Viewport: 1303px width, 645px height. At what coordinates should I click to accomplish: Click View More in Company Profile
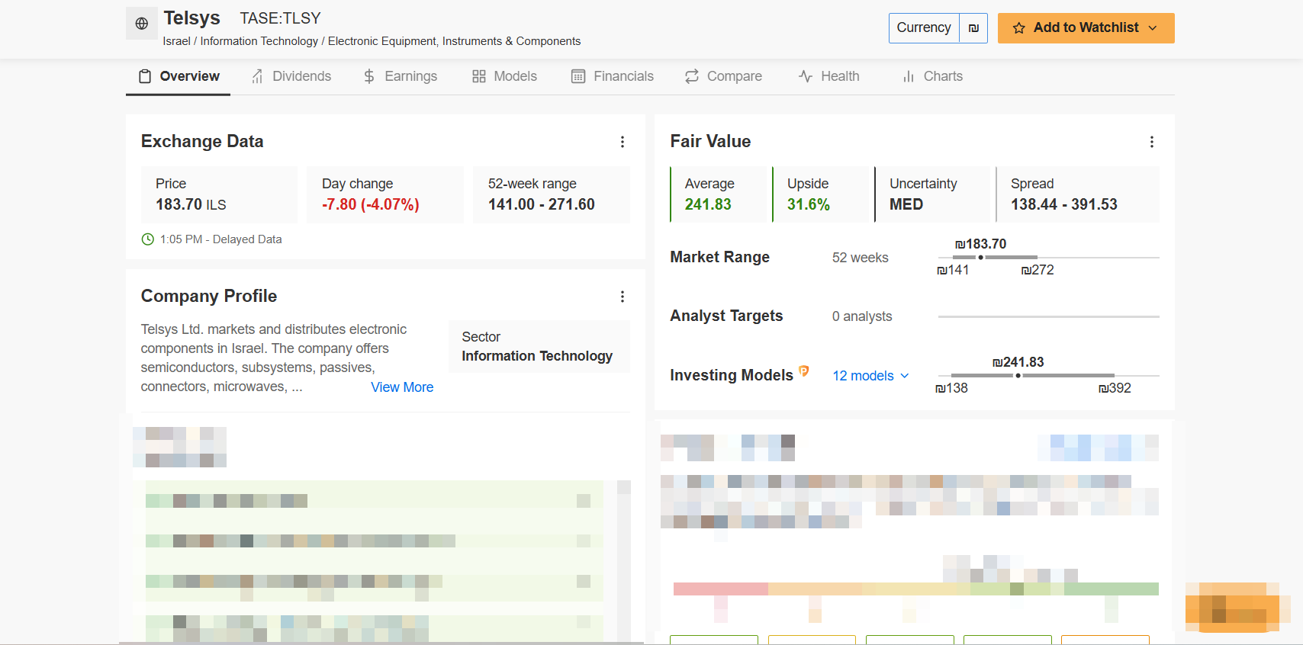(x=402, y=387)
